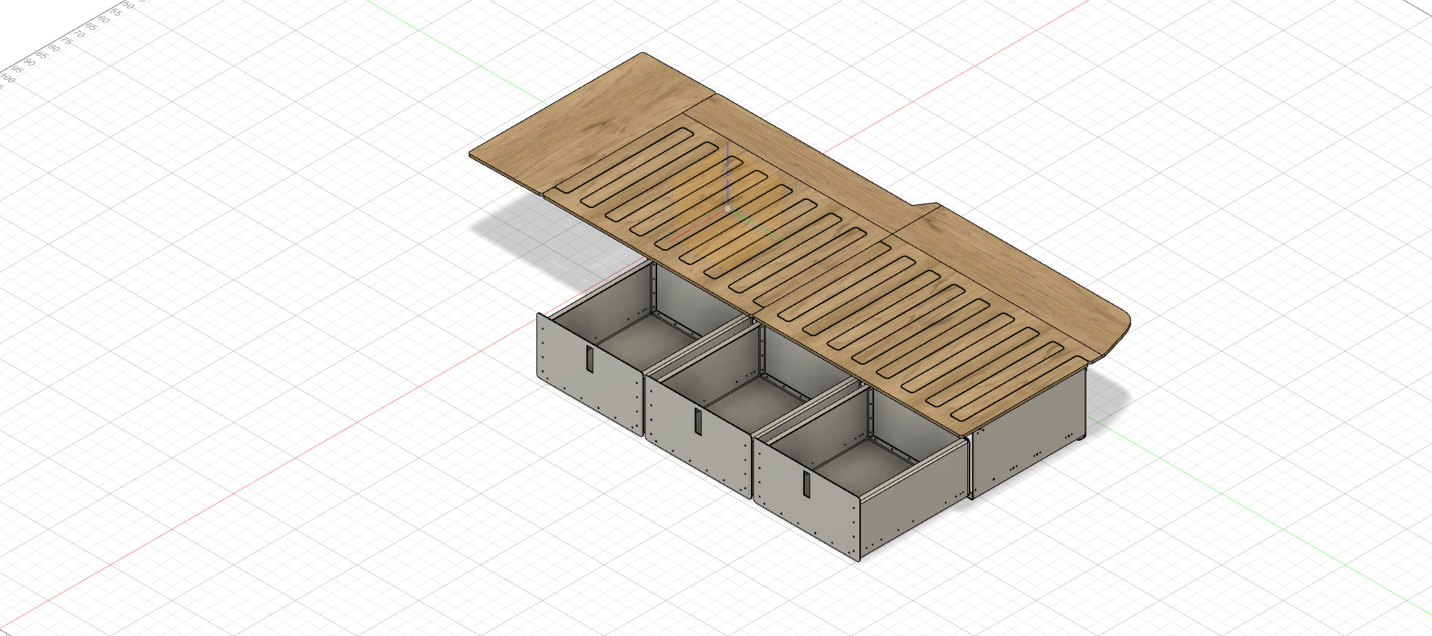Click the origin point marker above the slatted top
This screenshot has height=636, width=1432.
728,209
